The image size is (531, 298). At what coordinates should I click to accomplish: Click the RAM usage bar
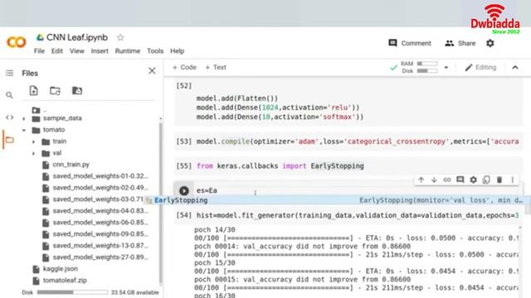coord(427,64)
